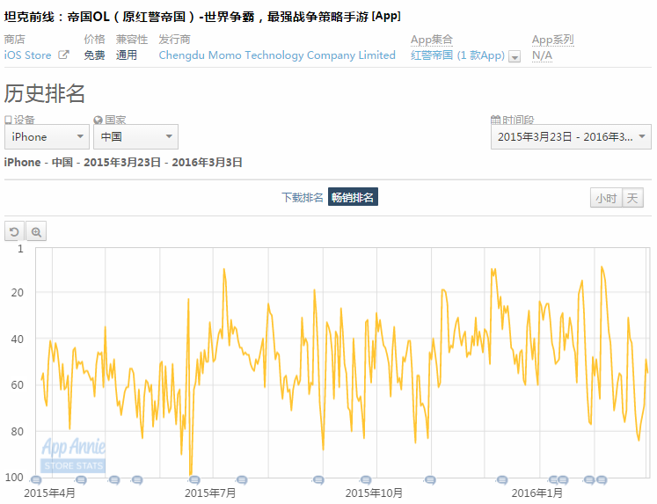Image resolution: width=657 pixels, height=504 pixels.
Task: Click the magnifier zoom-in chart icon
Action: (x=36, y=231)
